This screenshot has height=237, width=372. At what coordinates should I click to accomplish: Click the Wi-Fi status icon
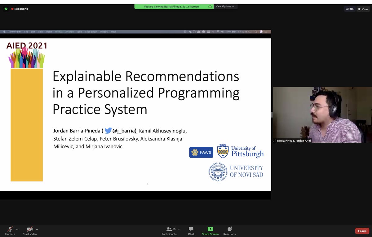218,31
